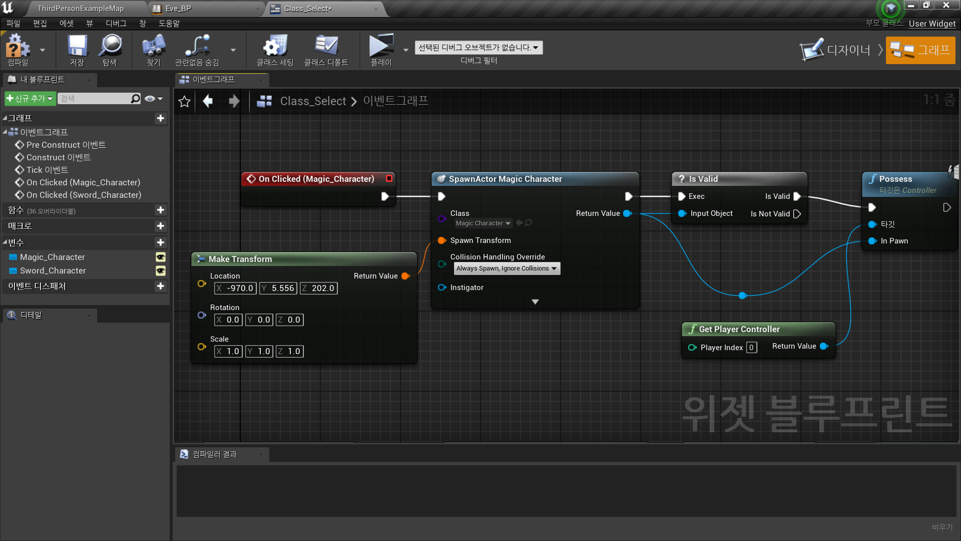Image resolution: width=961 pixels, height=541 pixels.
Task: Open the 디버그 menu
Action: point(116,23)
